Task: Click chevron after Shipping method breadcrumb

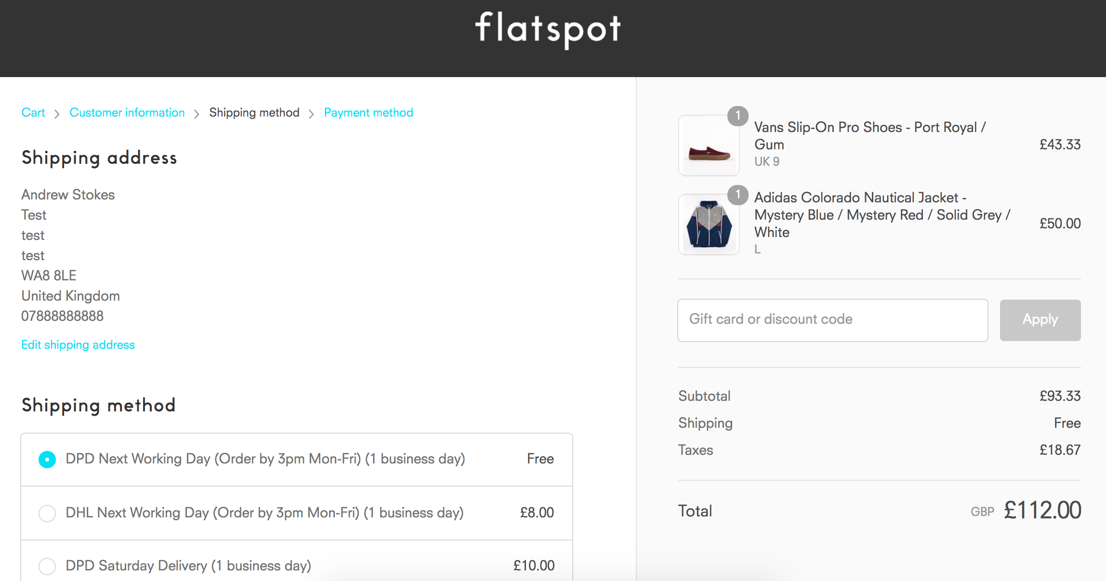Action: [x=311, y=114]
